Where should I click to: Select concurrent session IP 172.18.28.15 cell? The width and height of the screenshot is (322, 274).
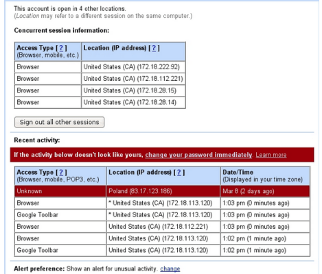(133, 90)
